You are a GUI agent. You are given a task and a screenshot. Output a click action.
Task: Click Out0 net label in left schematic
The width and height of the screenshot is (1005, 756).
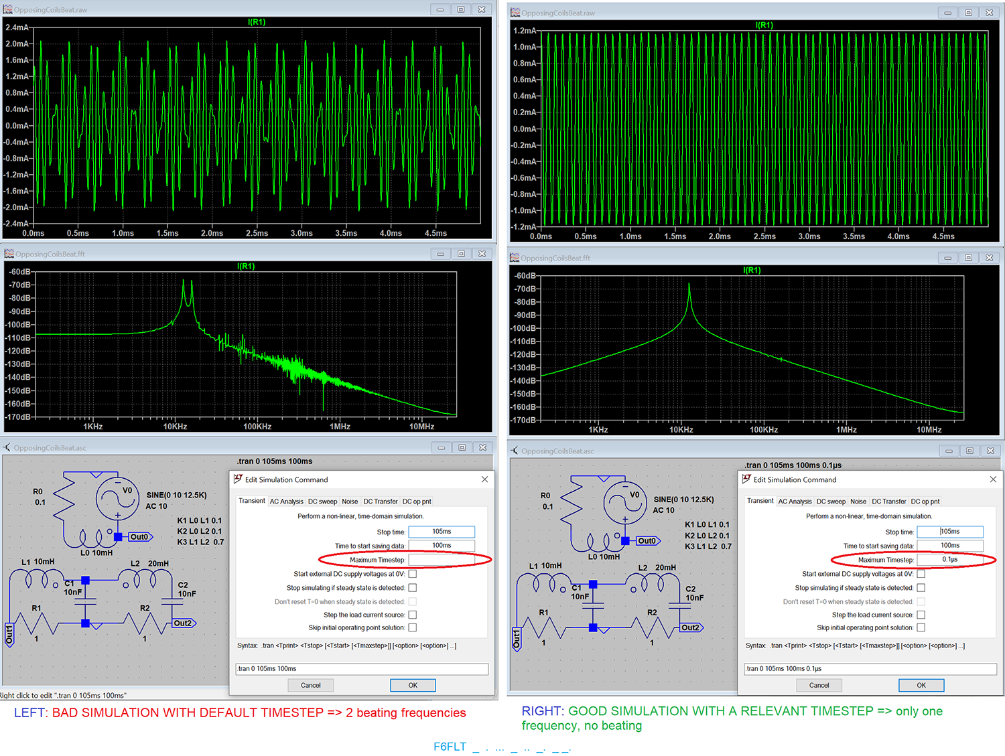pyautogui.click(x=140, y=537)
